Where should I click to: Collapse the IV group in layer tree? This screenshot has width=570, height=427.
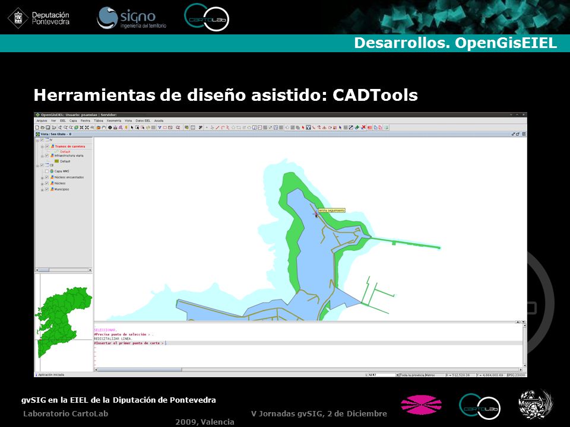click(x=37, y=141)
